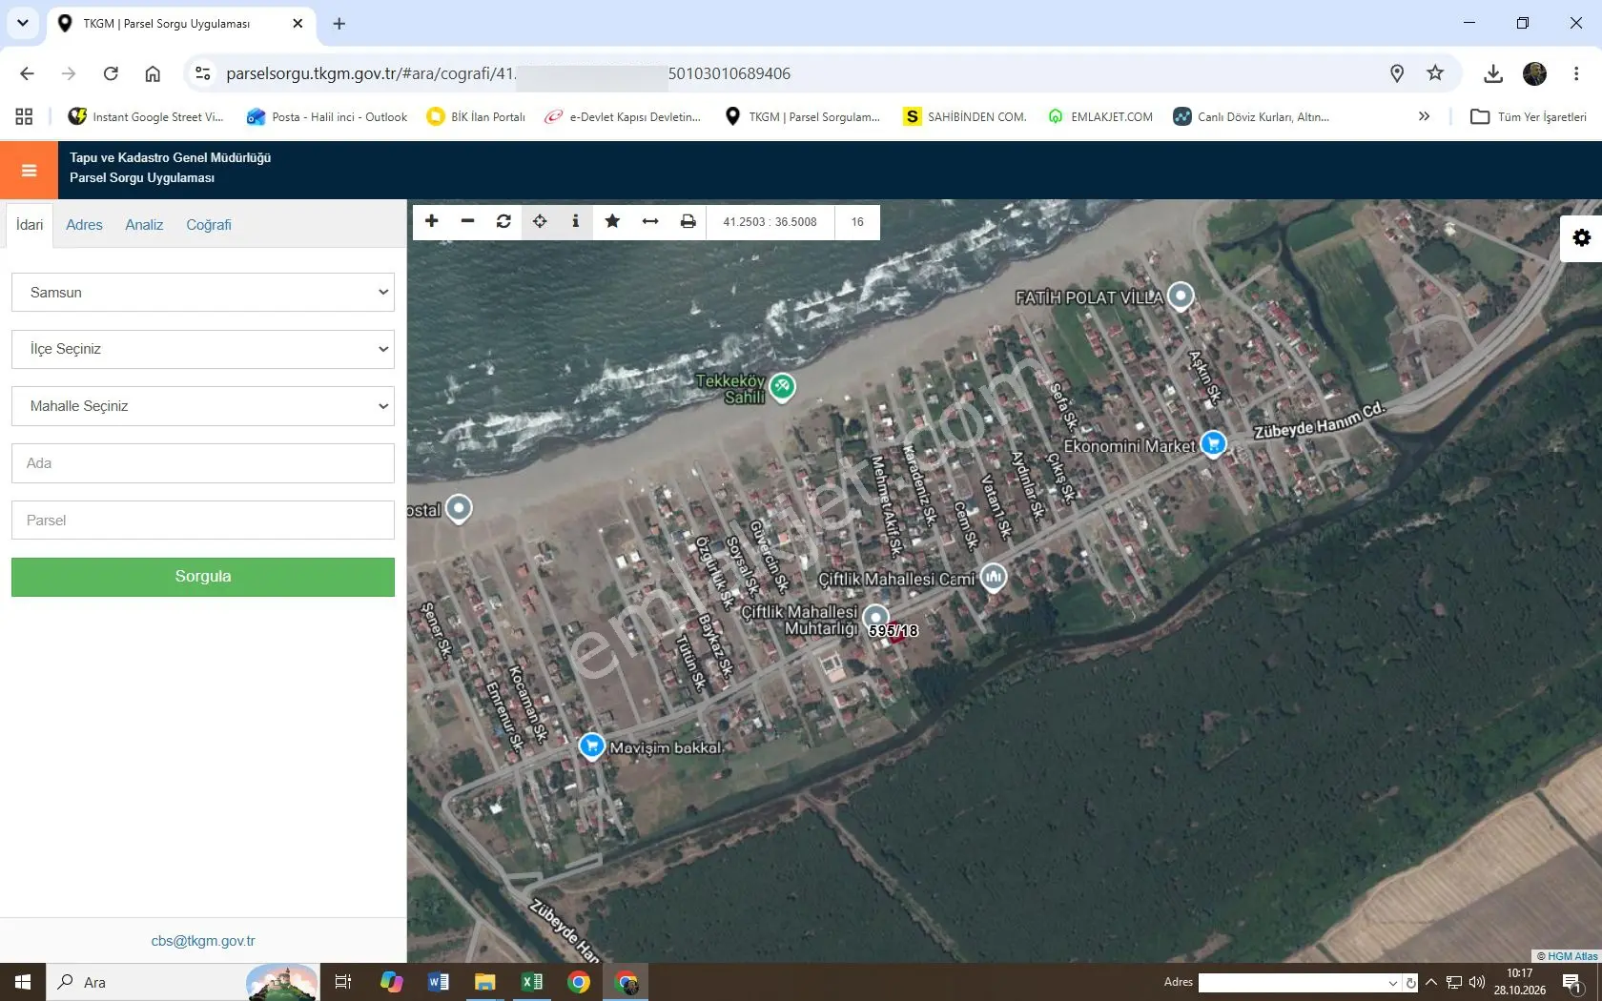Image resolution: width=1602 pixels, height=1001 pixels.
Task: Print the map using printer icon
Action: [x=688, y=221]
